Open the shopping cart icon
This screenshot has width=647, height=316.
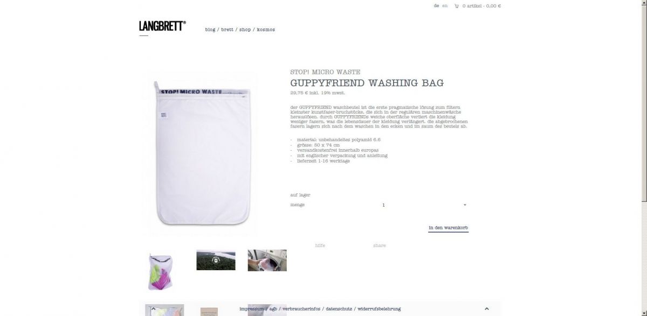(x=457, y=6)
